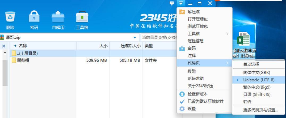This screenshot has height=118, width=286.
Task: Click the Self-extract (自解压) box icon
Action: click(x=58, y=16)
